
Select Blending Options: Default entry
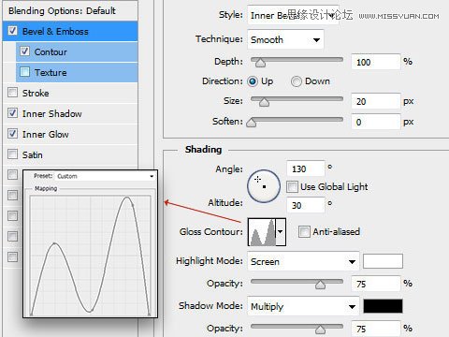70,11
